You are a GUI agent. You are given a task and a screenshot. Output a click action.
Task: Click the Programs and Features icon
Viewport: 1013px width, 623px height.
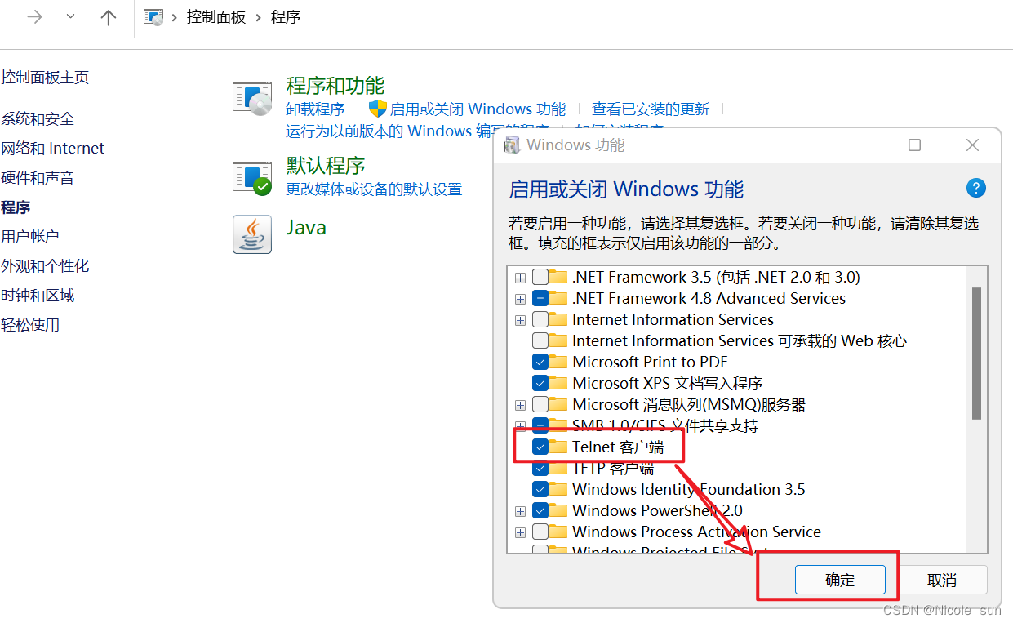coord(251,98)
